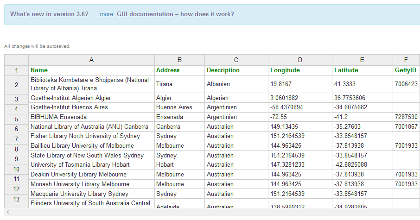Select column F header
The image size is (420, 220).
pyautogui.click(x=406, y=60)
